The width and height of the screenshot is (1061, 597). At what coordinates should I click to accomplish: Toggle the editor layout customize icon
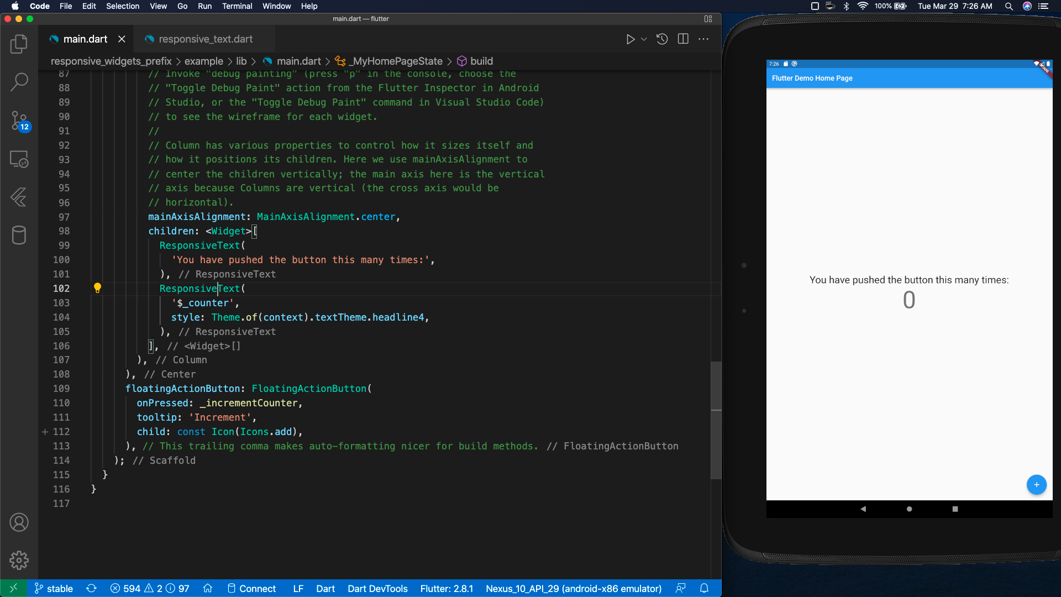pyautogui.click(x=708, y=19)
